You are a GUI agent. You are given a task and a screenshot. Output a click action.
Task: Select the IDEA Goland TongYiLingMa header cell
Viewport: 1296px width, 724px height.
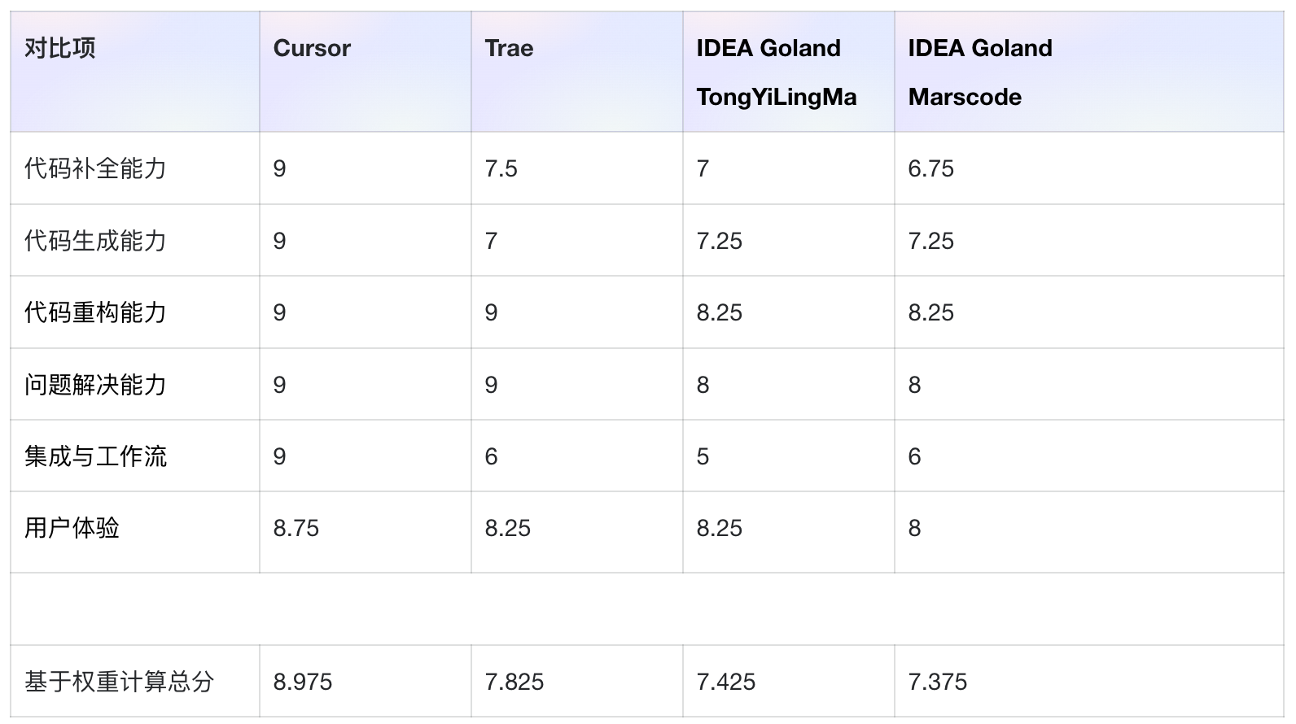[776, 72]
